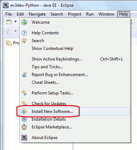The height and width of the screenshot is (150, 137).
Task: Select Show Contextual Help
Action: point(75,48)
